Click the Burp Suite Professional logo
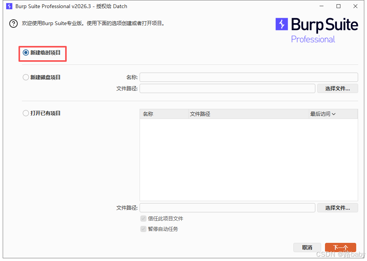This screenshot has height=261, width=367. coord(316,30)
